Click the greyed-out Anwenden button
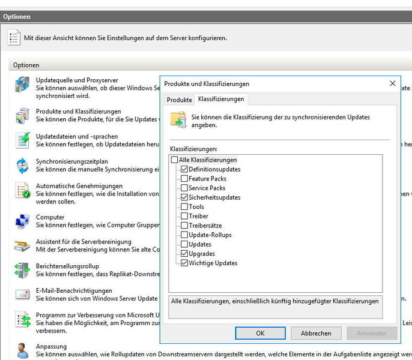Image resolution: width=412 pixels, height=360 pixels. [372, 333]
